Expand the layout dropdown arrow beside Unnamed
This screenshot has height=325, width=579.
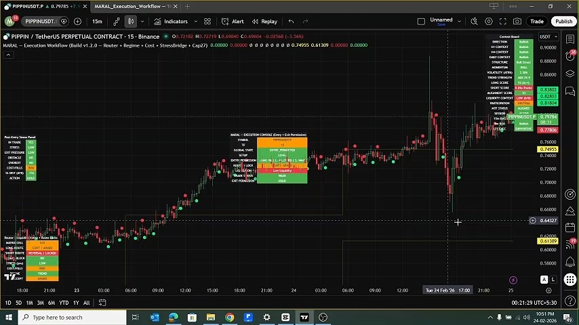pos(460,22)
